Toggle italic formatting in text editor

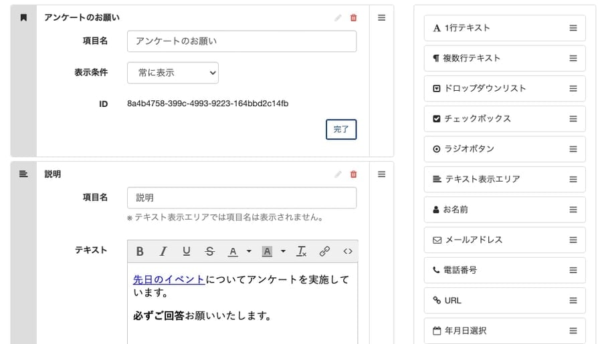click(x=163, y=251)
